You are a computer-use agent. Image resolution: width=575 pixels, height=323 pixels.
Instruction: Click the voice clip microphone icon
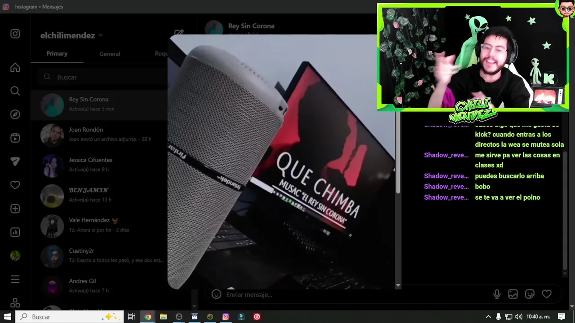497,294
